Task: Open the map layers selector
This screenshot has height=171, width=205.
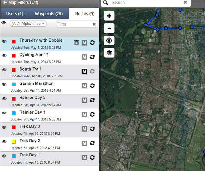Action: point(109,53)
